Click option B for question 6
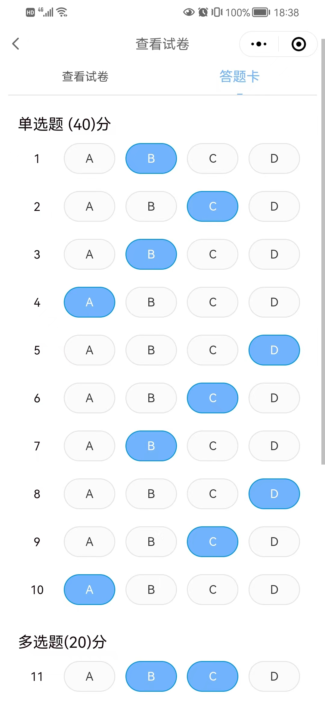This screenshot has height=705, width=325. tap(151, 398)
